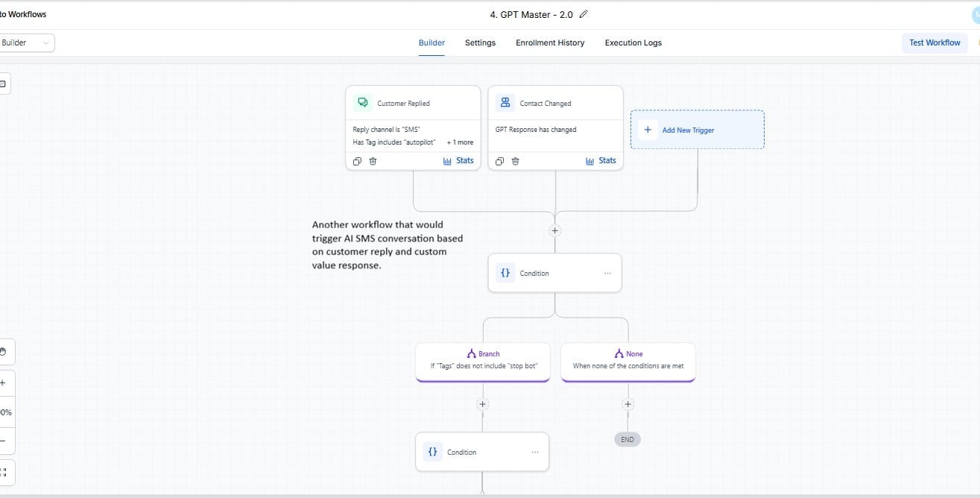Click the Test Workflow button

[934, 42]
